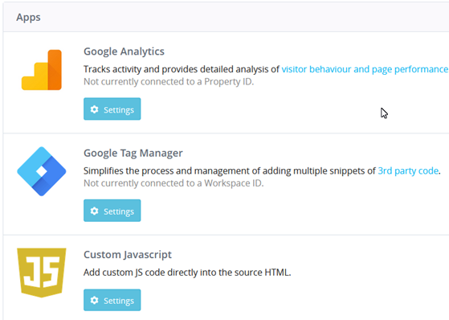Select the Custom Javascript heading
This screenshot has width=449, height=320.
[128, 255]
